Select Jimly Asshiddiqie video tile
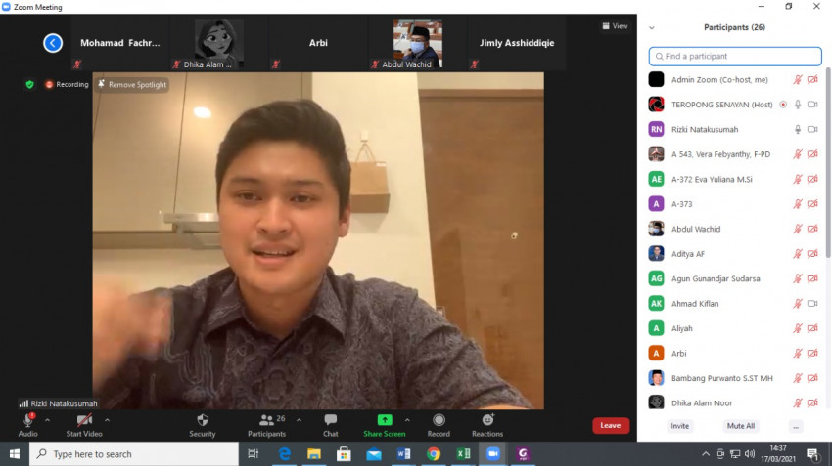 pos(517,43)
